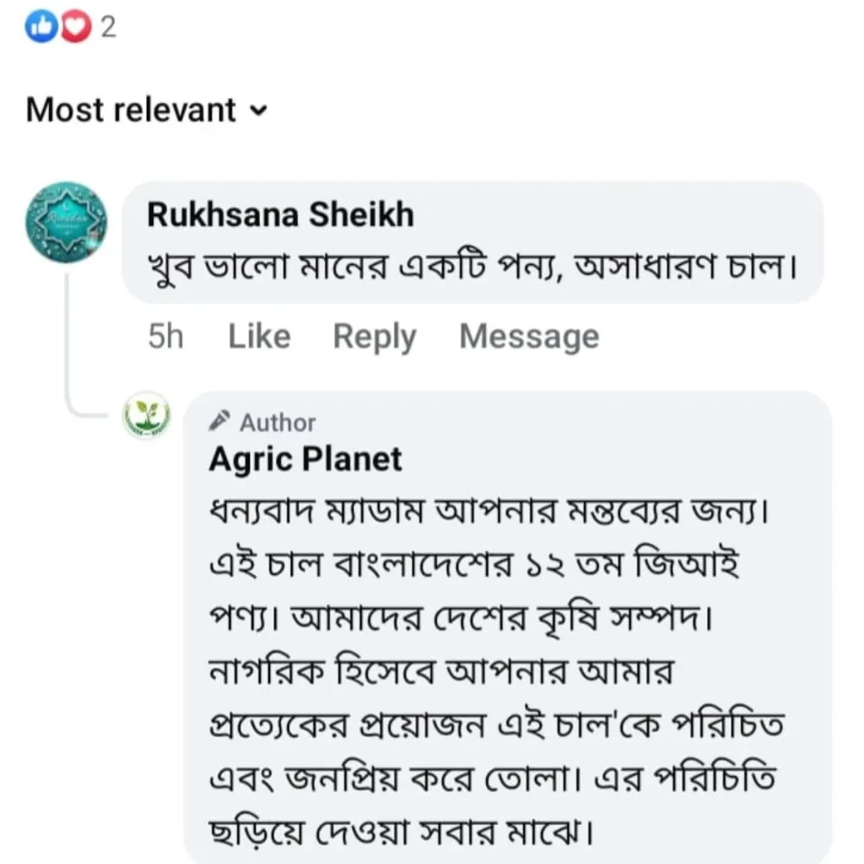
Task: Click the red heart Love reaction icon
Action: [x=75, y=28]
